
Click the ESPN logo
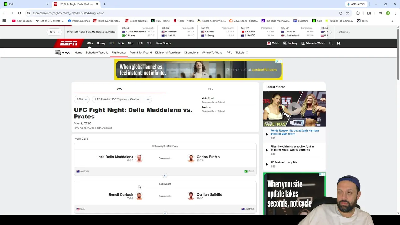69,43
